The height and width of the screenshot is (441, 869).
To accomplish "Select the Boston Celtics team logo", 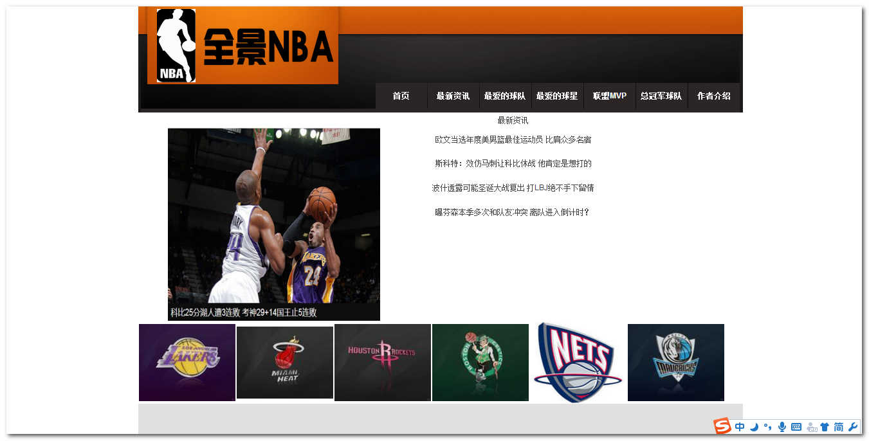I will [x=480, y=363].
